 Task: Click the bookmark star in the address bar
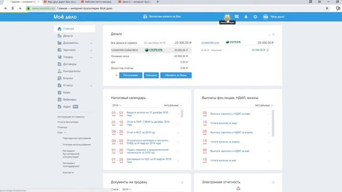[327, 9]
